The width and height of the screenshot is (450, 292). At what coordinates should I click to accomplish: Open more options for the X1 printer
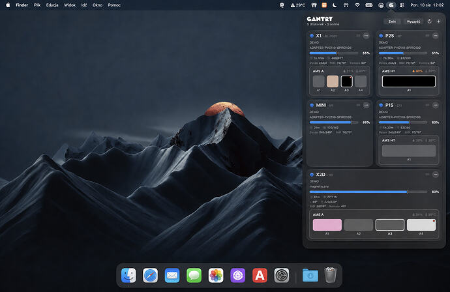click(367, 36)
